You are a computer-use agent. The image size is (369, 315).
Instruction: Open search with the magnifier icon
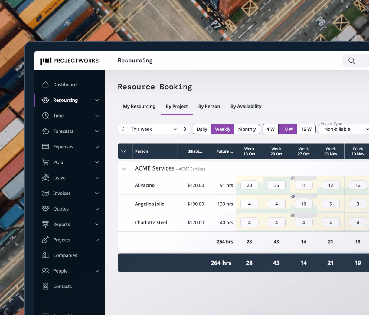pyautogui.click(x=351, y=61)
